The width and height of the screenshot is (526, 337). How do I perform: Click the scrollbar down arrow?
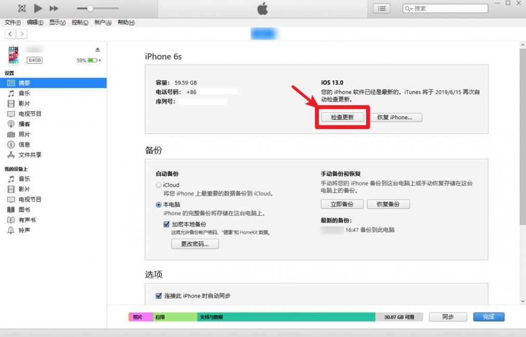tap(523, 302)
